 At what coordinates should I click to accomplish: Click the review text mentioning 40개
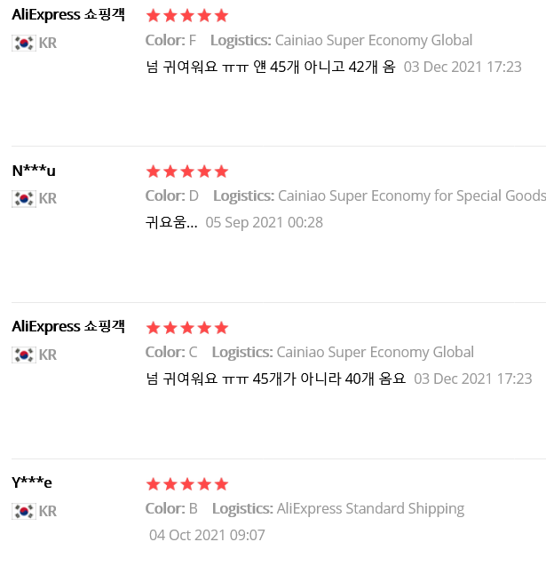point(275,379)
